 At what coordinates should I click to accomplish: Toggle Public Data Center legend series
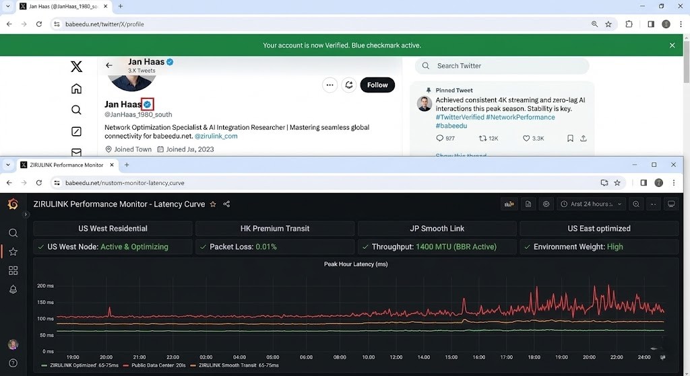[x=155, y=365]
